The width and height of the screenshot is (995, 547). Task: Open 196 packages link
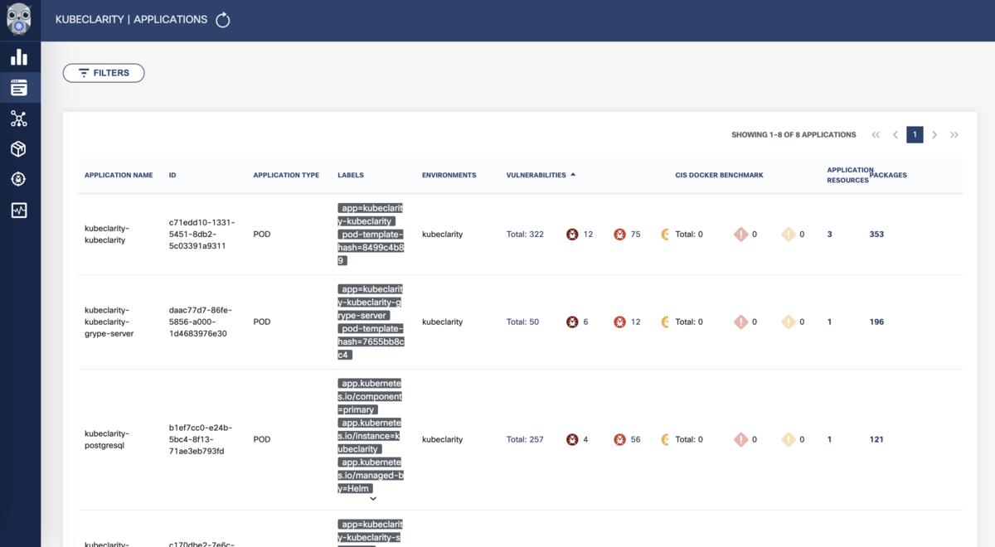876,322
